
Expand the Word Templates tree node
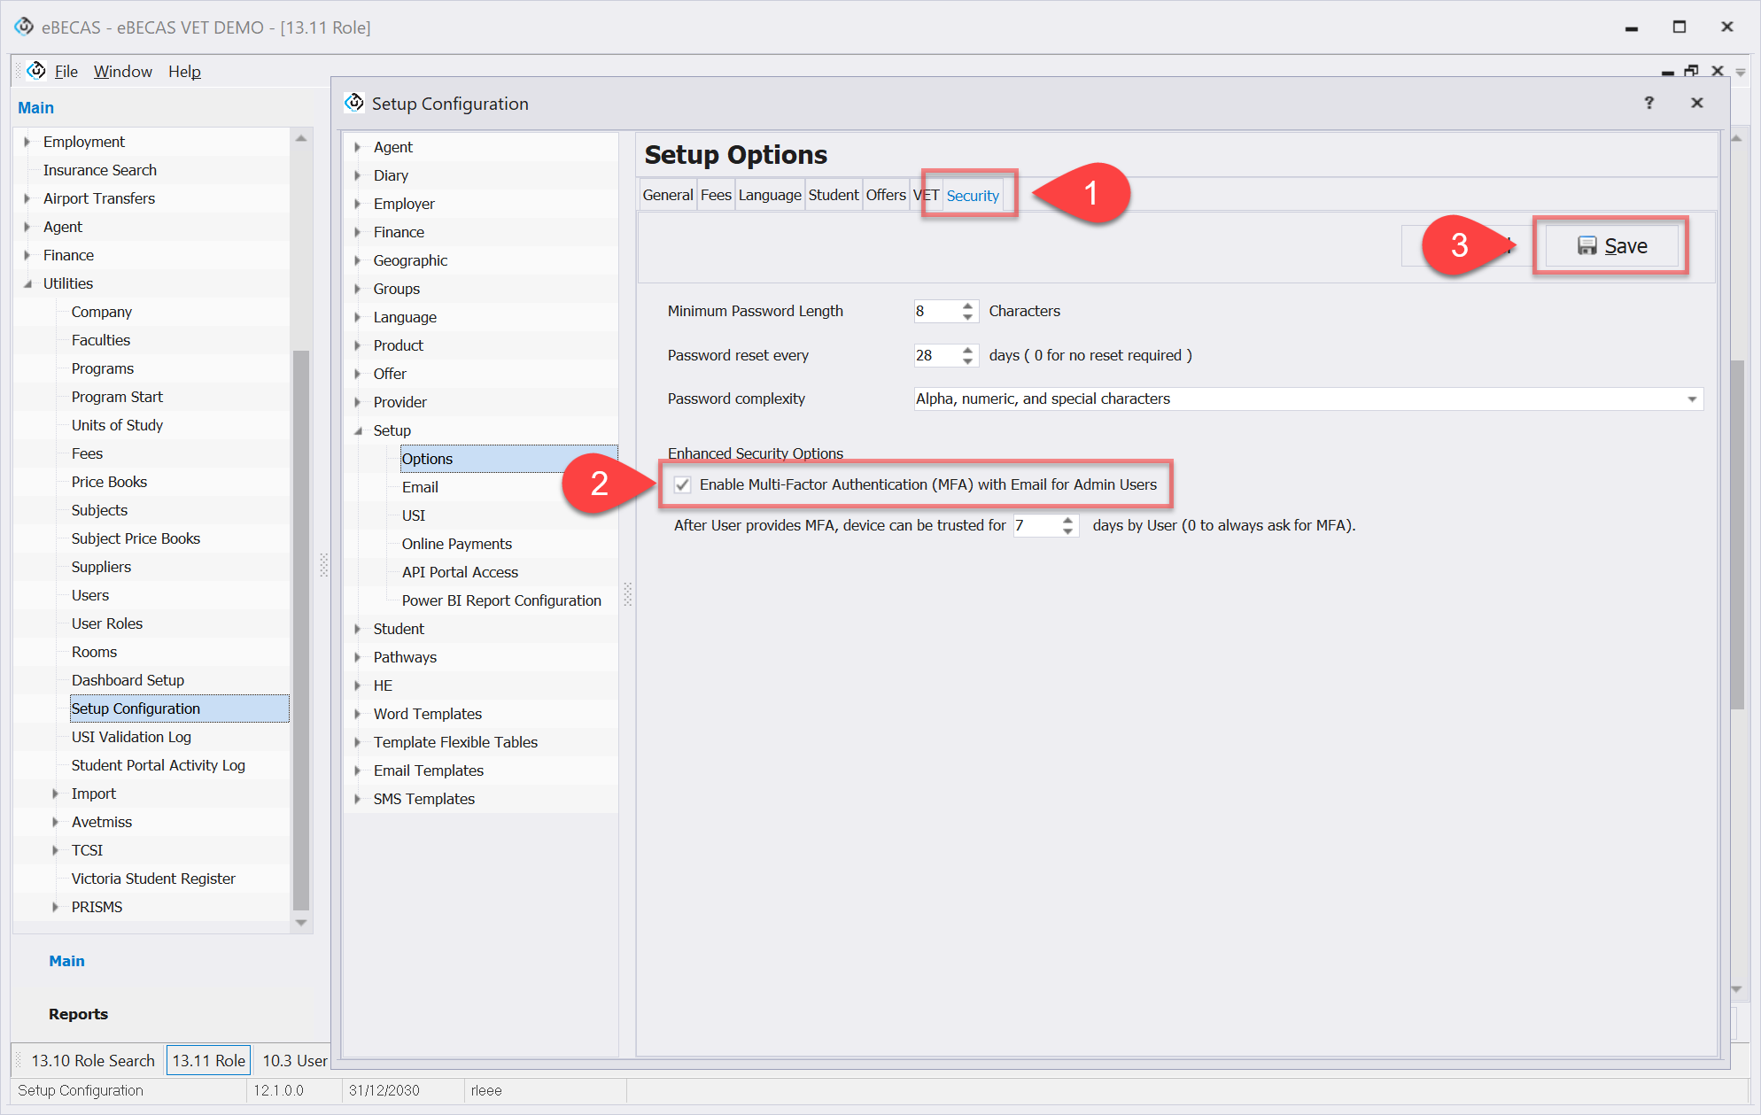tap(358, 714)
